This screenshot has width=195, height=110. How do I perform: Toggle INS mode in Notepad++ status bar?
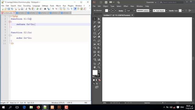[x=86, y=103]
